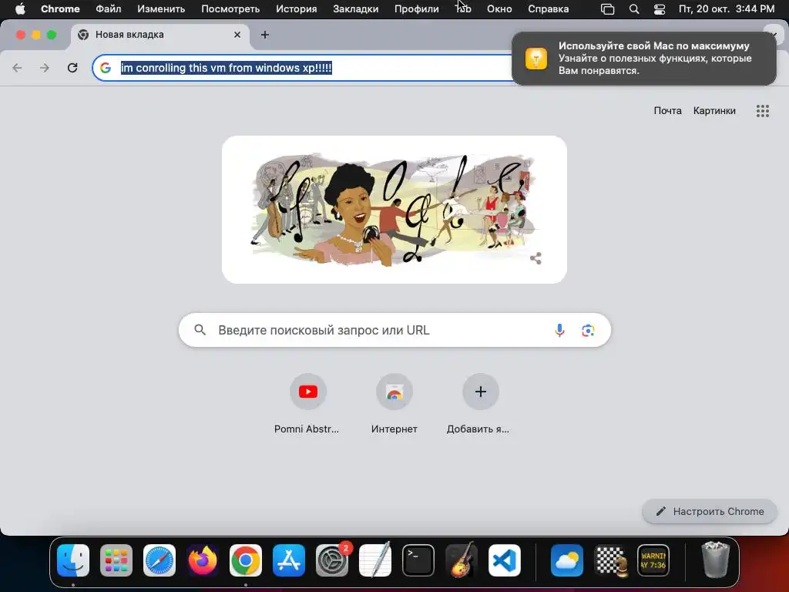Reload the page with the refresh icon
789x592 pixels.
72,68
